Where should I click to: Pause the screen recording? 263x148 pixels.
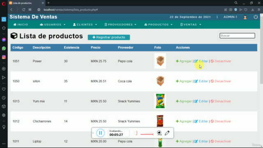pos(100,133)
